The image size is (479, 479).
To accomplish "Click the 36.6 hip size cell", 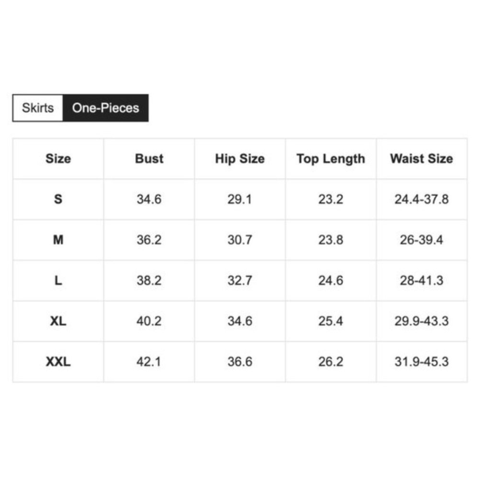I will pyautogui.click(x=240, y=362).
